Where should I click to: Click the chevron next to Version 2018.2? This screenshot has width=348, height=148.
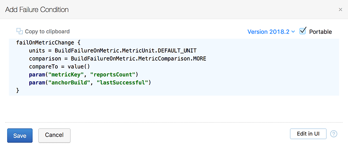coord(293,32)
